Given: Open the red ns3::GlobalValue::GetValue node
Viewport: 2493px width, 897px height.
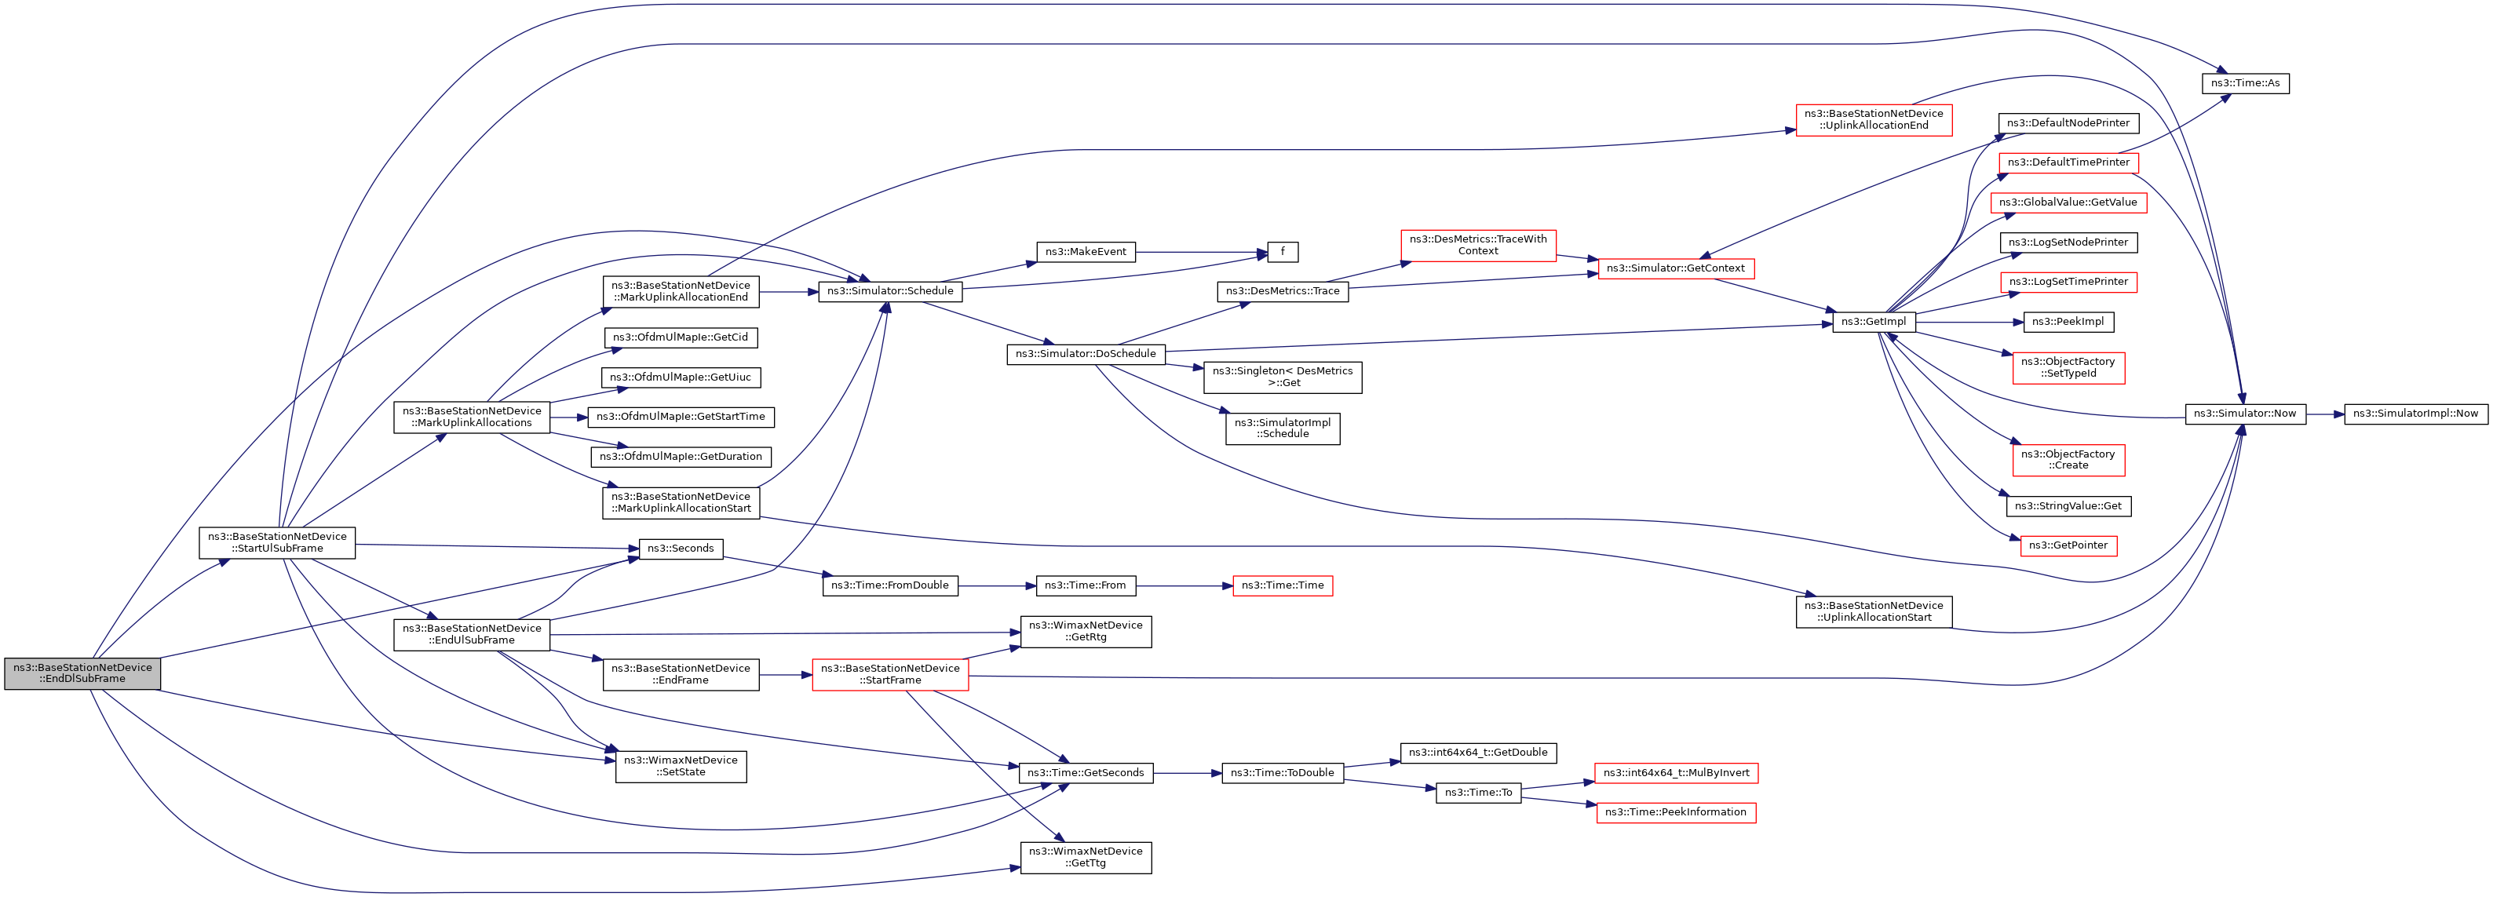Looking at the screenshot, I should click(x=2069, y=203).
